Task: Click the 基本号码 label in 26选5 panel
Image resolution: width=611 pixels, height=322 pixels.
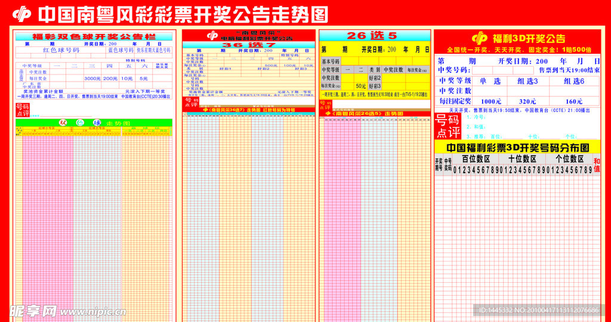Action: click(x=331, y=61)
